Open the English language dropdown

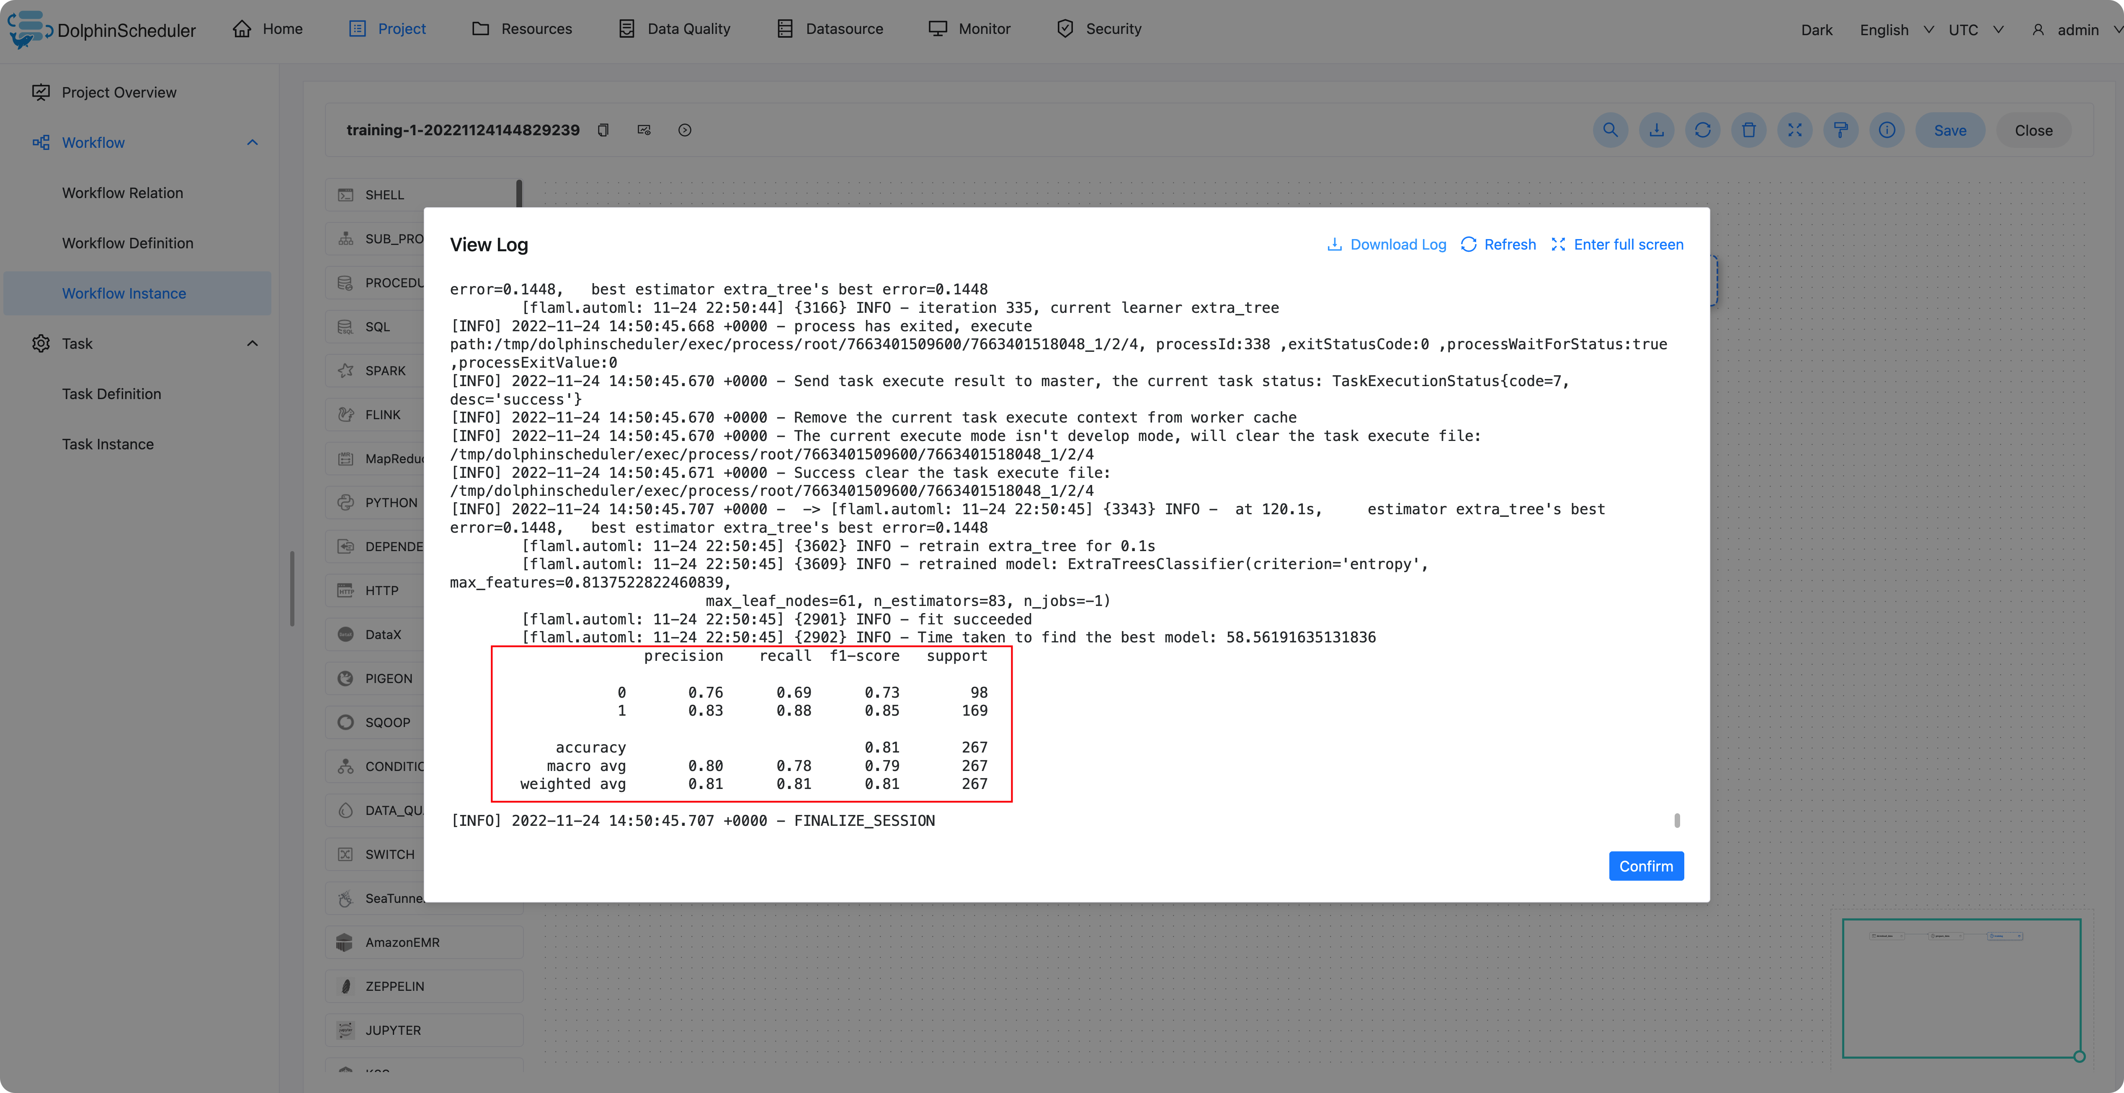tap(1895, 30)
